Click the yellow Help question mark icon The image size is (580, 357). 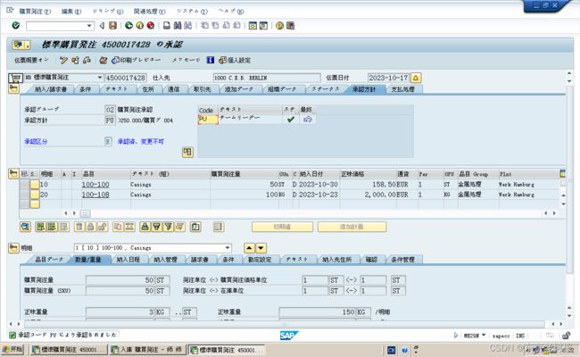pos(279,25)
